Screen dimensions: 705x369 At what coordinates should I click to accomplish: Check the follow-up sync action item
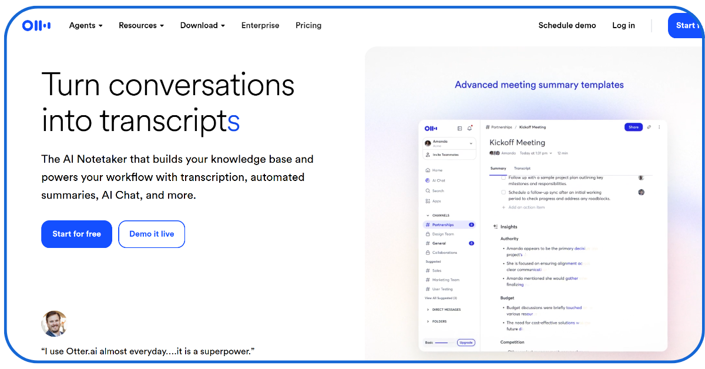pos(503,192)
